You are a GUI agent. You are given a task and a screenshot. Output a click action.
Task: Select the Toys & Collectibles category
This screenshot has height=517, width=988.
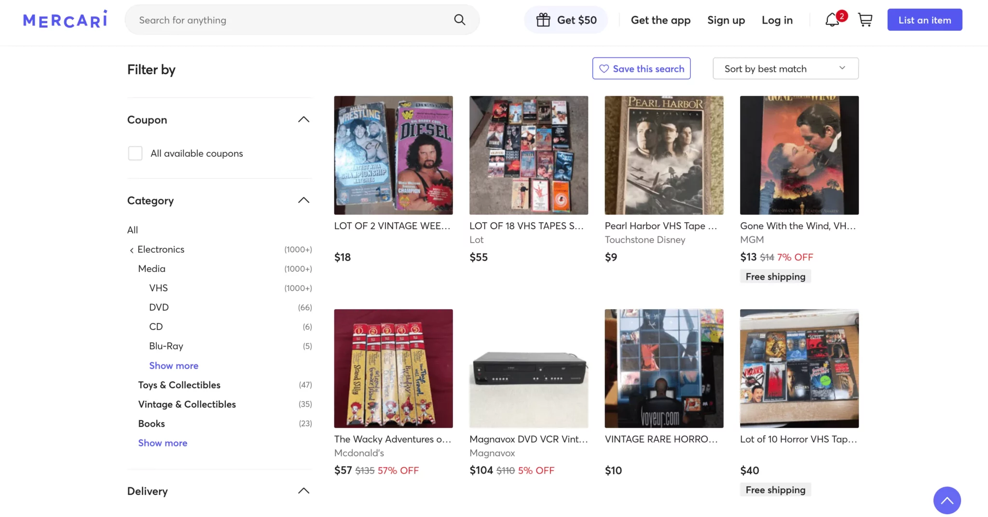point(179,385)
